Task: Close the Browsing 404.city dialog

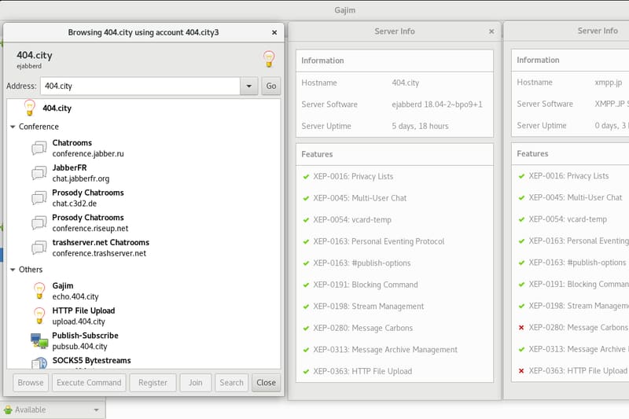Action: click(x=274, y=32)
